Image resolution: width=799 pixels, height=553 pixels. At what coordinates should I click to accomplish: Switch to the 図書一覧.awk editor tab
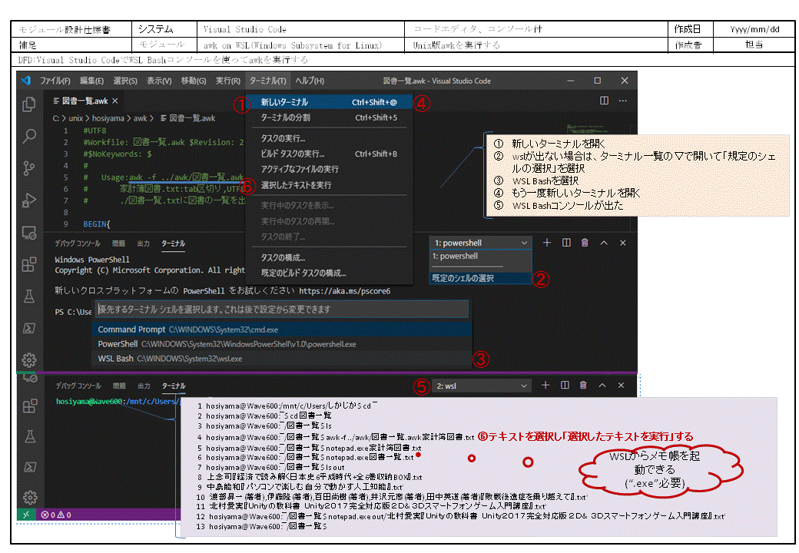click(85, 101)
